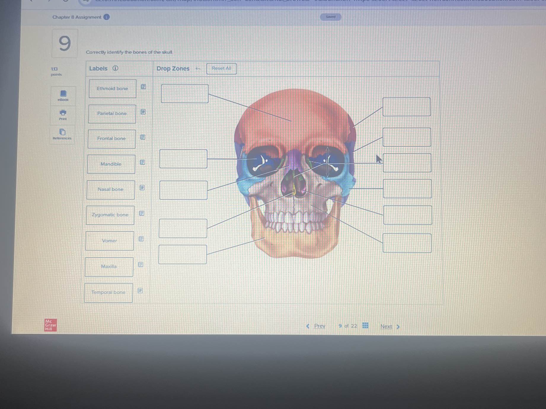Click the Next navigation link
Screen dimensions: 546x409
point(386,326)
